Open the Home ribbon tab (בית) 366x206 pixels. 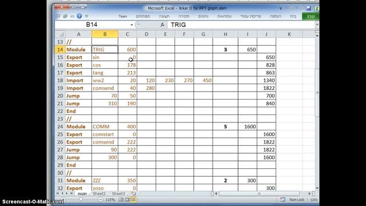click(x=293, y=17)
